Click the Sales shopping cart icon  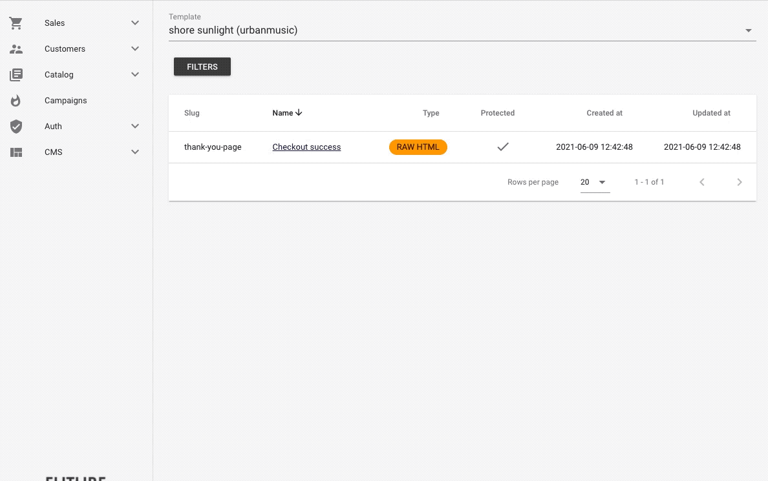[16, 23]
